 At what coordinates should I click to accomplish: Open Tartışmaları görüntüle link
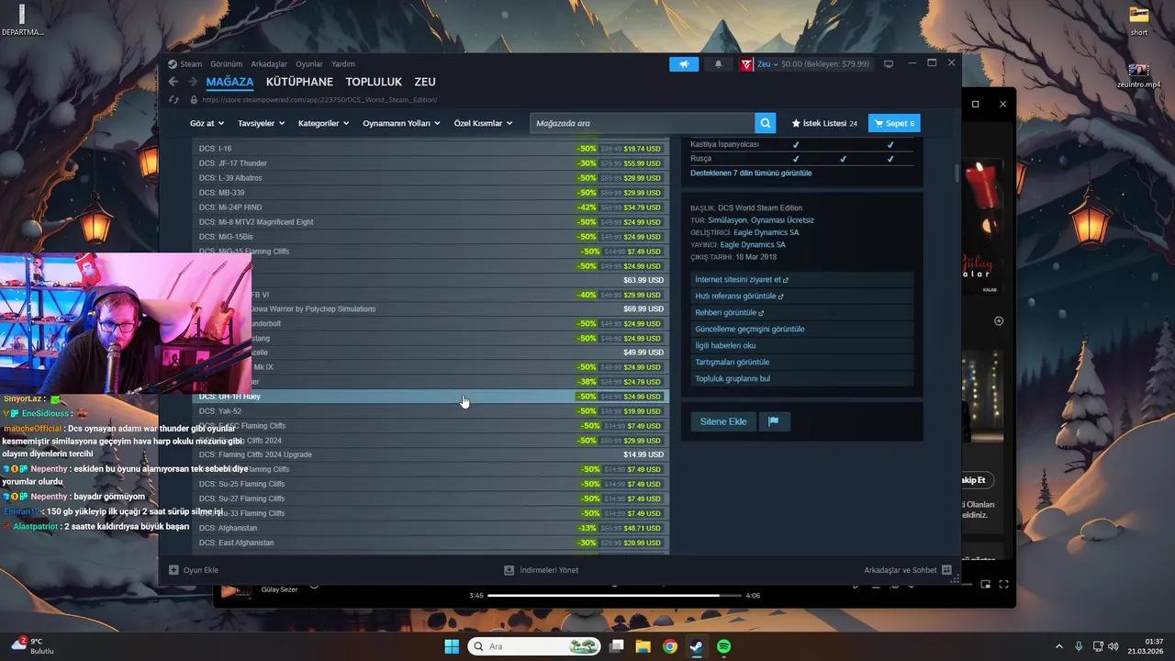pyautogui.click(x=733, y=363)
